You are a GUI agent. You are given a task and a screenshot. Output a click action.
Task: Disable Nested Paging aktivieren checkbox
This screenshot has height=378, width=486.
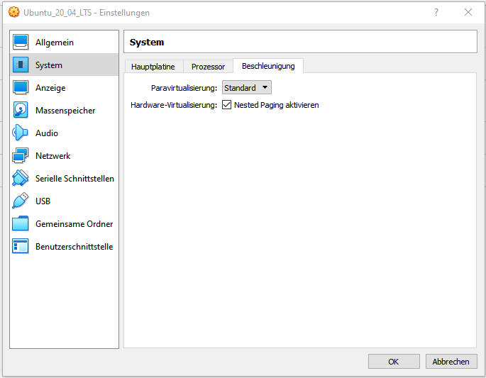click(x=226, y=105)
